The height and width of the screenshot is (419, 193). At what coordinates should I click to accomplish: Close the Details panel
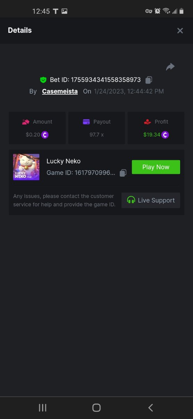click(180, 31)
